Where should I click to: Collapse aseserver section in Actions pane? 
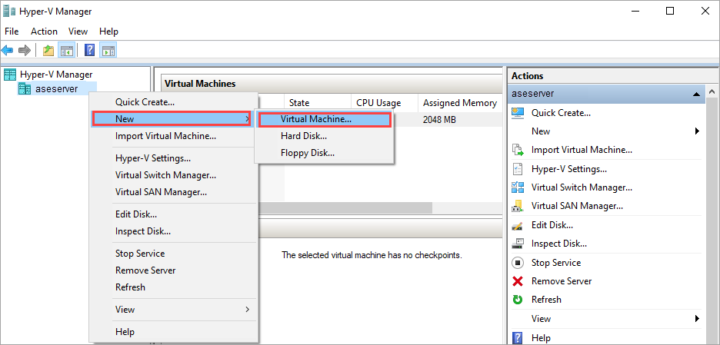696,94
